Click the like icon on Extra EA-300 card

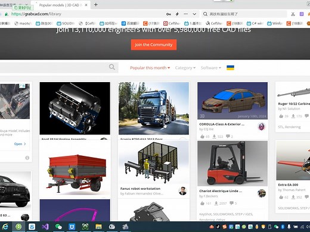[281, 197]
